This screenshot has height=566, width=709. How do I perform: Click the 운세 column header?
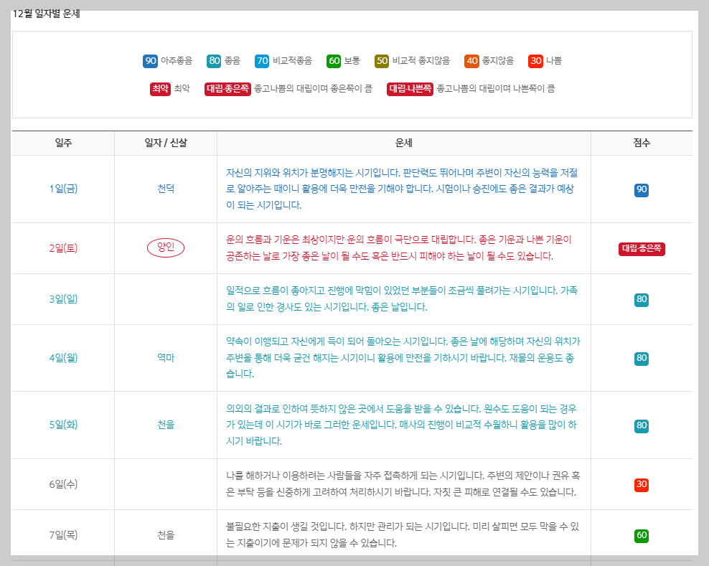[x=403, y=143]
